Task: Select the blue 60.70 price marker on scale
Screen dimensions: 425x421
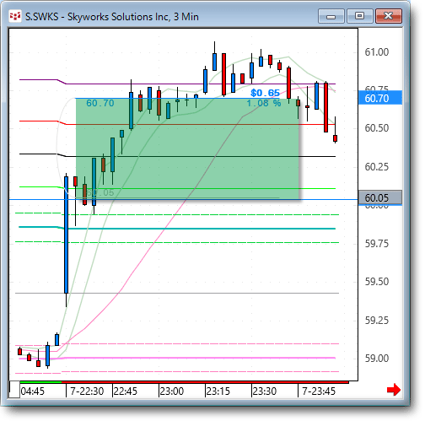Action: click(380, 98)
